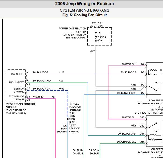Click the 'N112' circuit code
The height and width of the screenshot is (158, 163).
coord(61,72)
